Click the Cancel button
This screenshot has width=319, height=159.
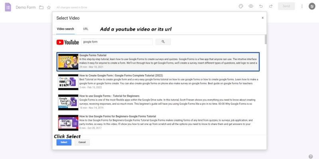pos(82,142)
